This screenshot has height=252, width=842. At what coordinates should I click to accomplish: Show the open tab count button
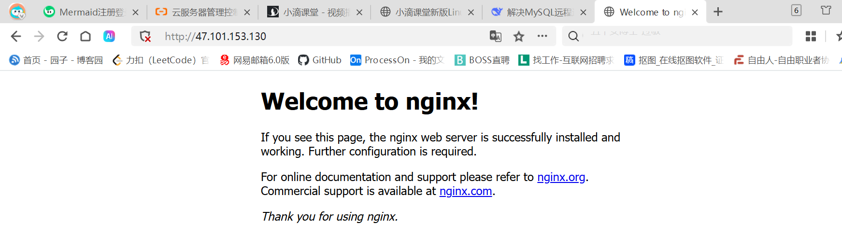click(x=797, y=10)
